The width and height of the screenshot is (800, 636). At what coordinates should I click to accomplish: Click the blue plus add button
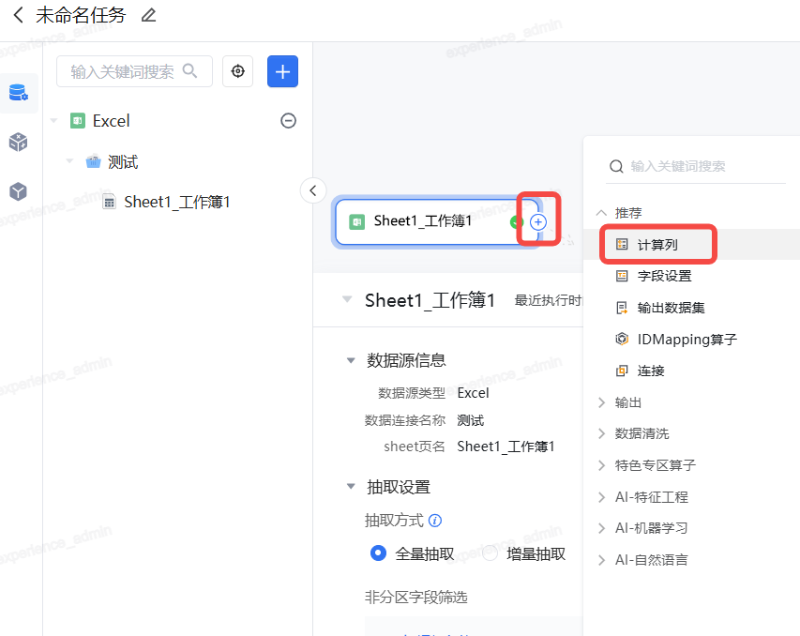[x=282, y=71]
